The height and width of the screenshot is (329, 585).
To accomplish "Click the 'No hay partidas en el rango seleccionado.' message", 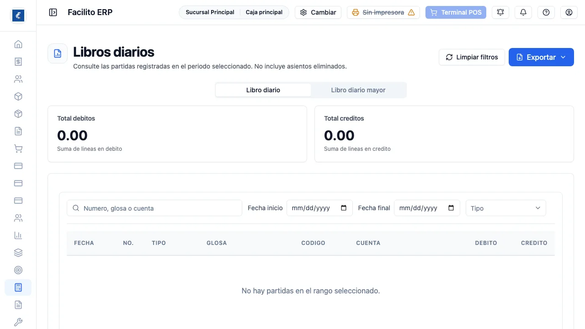I will click(311, 291).
